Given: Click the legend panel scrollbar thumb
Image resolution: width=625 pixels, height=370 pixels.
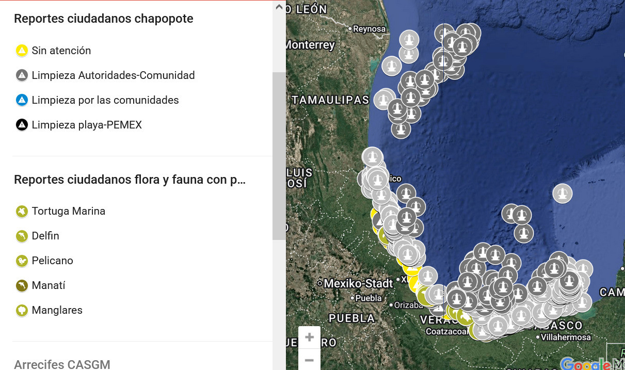Looking at the screenshot, I should (279, 156).
